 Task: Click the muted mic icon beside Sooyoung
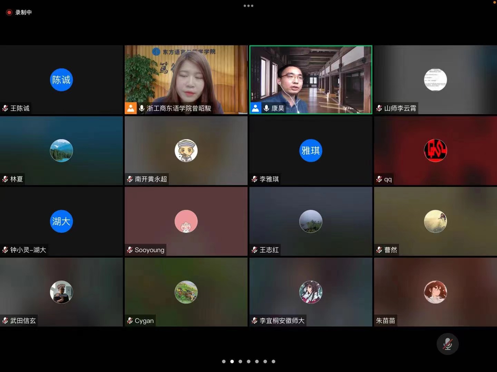click(130, 250)
